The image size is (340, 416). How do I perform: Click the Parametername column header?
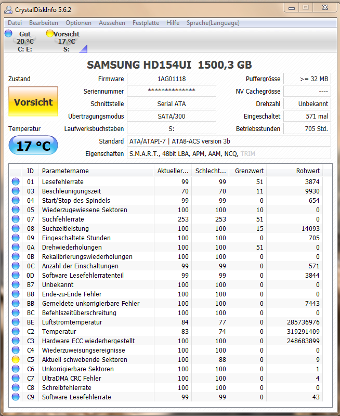[97, 171]
